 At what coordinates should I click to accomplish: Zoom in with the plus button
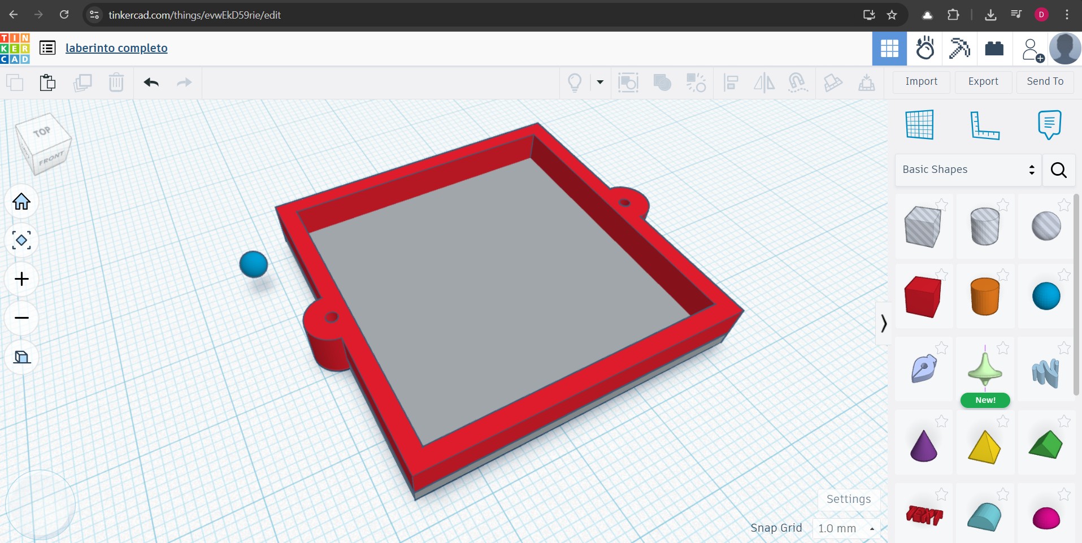pyautogui.click(x=21, y=279)
